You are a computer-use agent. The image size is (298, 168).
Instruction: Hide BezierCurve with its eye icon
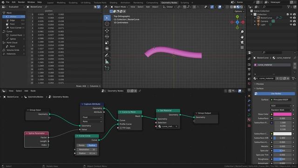click(291, 18)
